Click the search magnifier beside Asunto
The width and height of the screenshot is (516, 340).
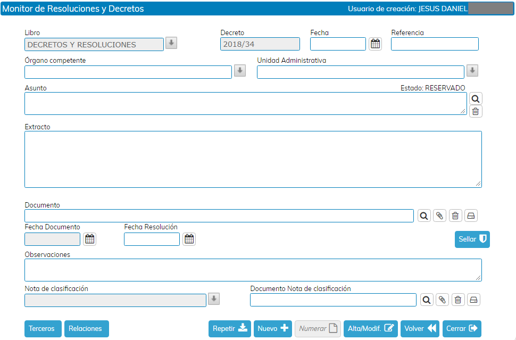(x=476, y=99)
